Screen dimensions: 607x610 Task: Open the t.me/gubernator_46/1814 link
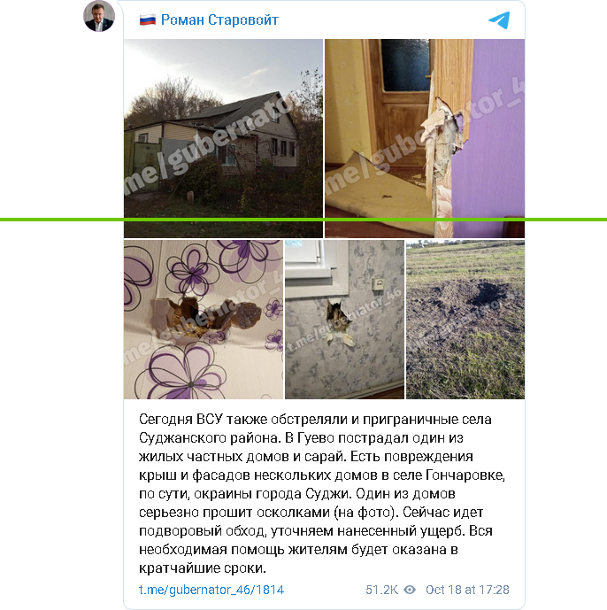[211, 590]
